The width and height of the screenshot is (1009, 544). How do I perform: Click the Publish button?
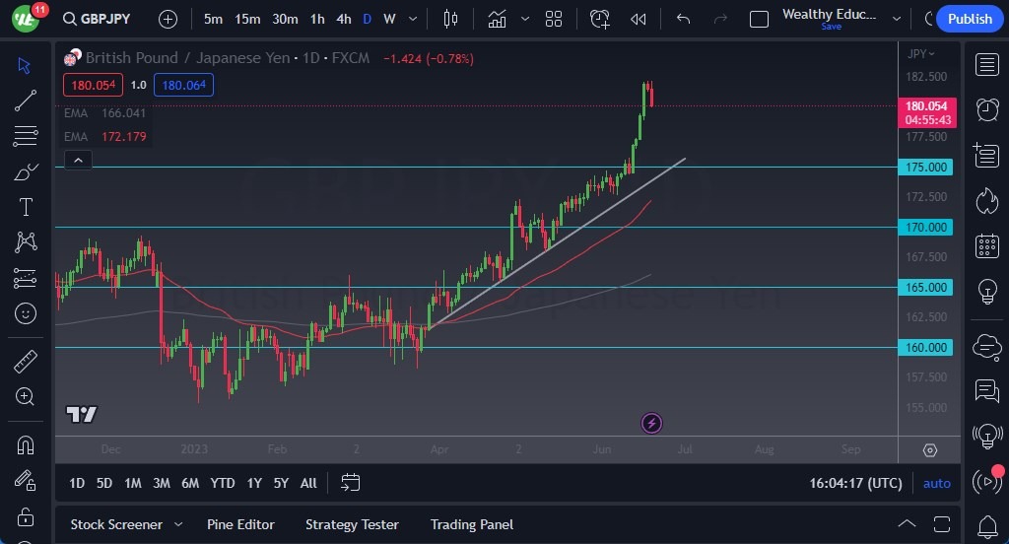(x=970, y=19)
